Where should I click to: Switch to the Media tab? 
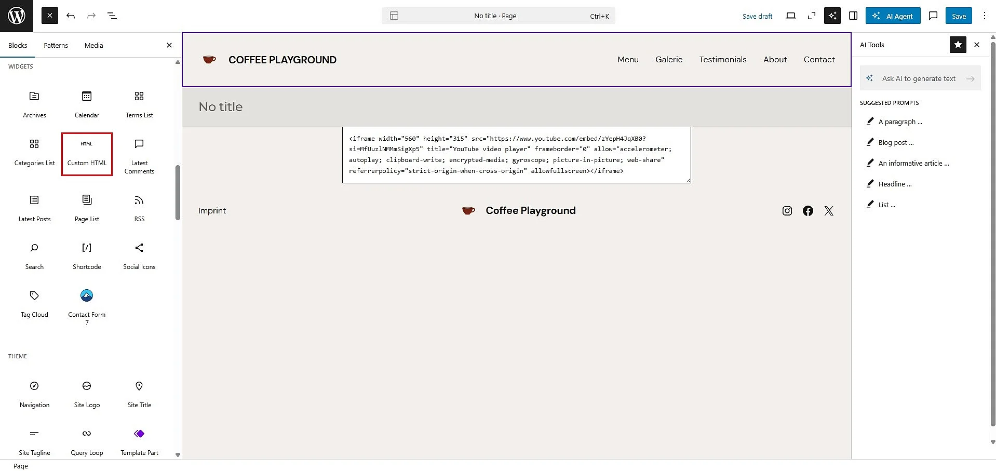pyautogui.click(x=93, y=45)
